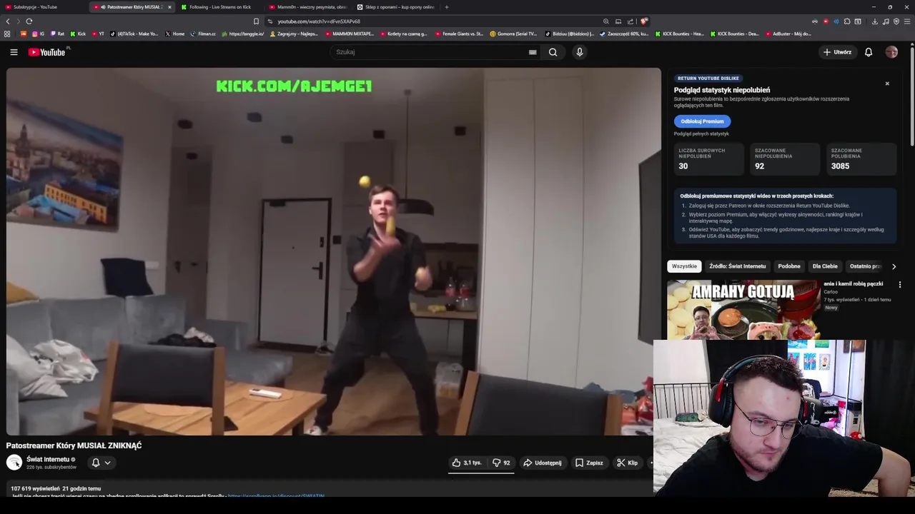Dislike the video showing 92
Viewport: 915px width, 514px height.
coord(501,463)
